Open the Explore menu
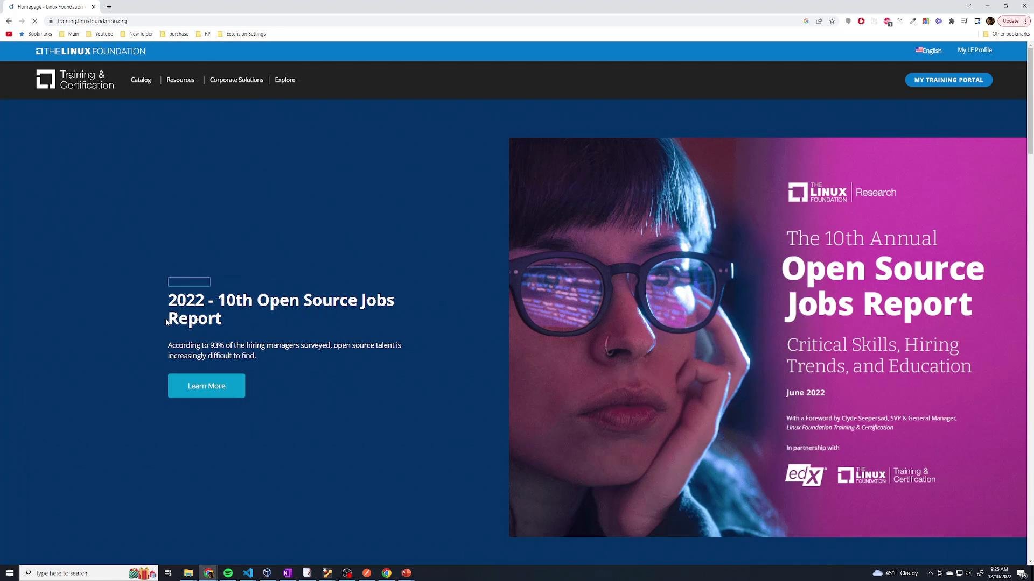 pyautogui.click(x=285, y=80)
